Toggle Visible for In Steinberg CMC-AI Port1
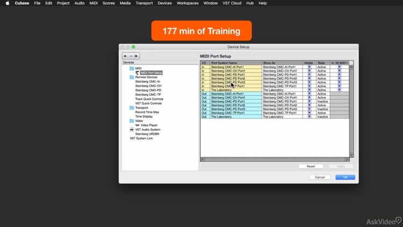 click(x=309, y=67)
